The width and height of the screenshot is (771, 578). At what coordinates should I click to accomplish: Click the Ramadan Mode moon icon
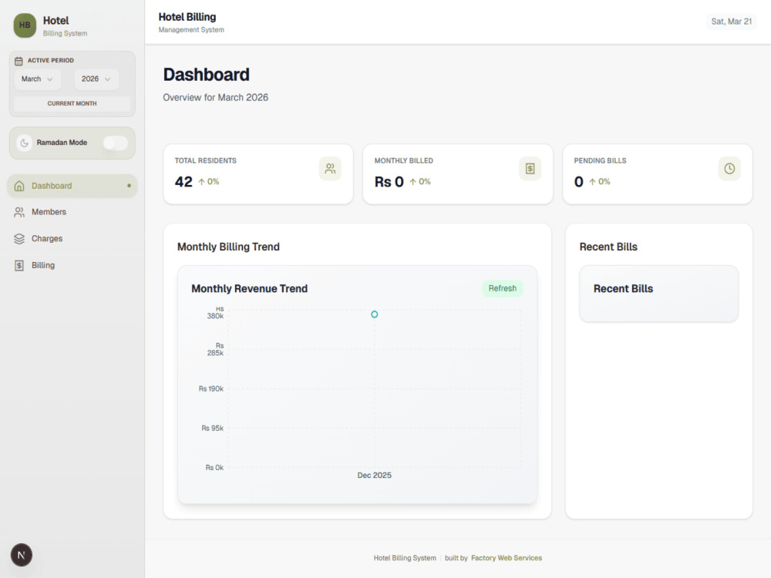[24, 143]
